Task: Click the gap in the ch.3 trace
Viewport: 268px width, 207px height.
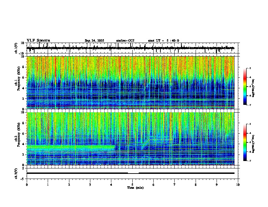Action: [x=133, y=173]
